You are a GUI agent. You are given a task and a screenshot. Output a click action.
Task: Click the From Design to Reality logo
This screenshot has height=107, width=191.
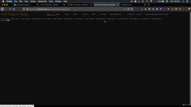pyautogui.click(x=15, y=14)
